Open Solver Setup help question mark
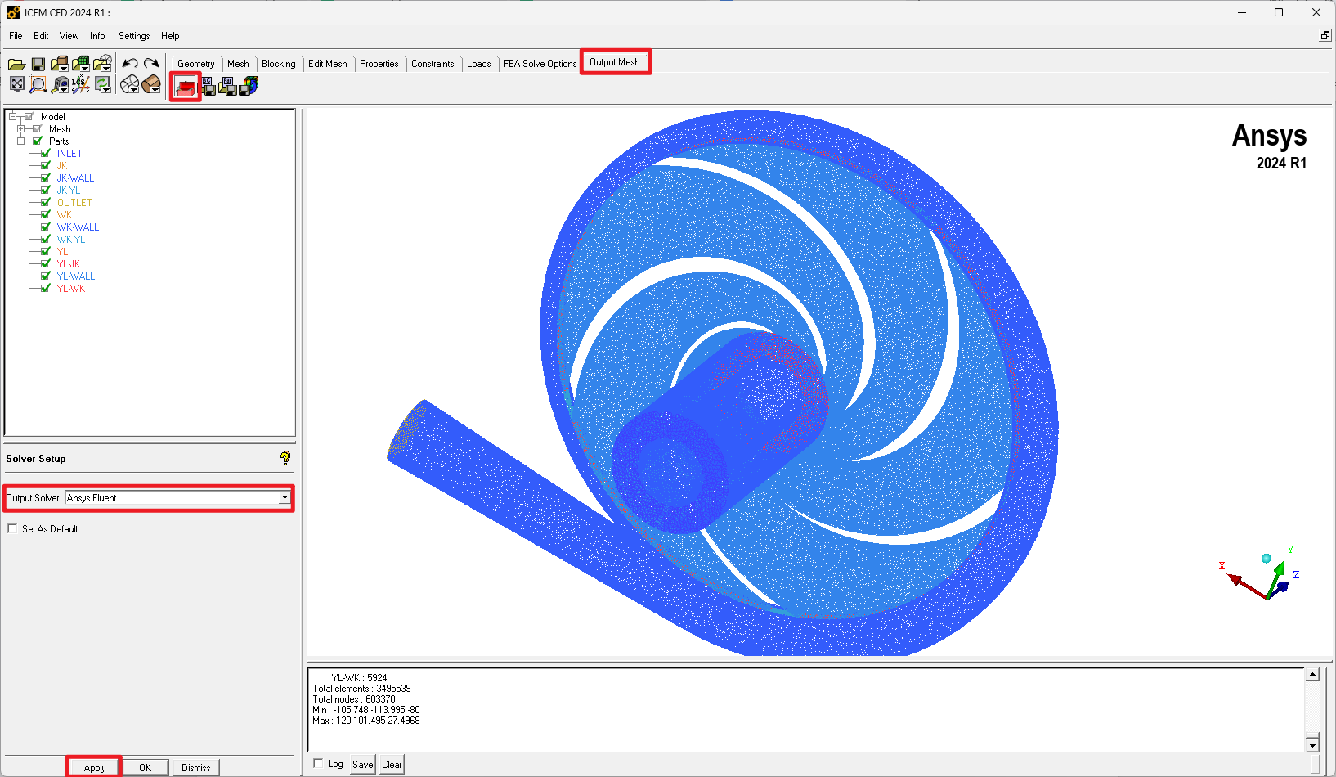 click(285, 458)
